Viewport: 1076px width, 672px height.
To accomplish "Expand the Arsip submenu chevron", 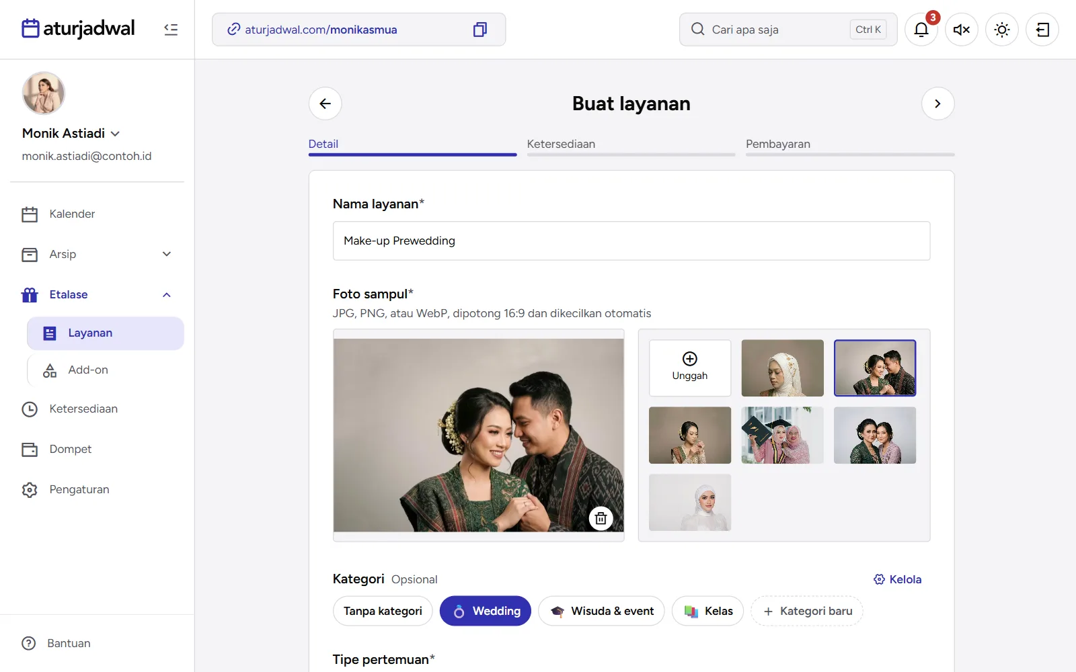I will point(167,254).
